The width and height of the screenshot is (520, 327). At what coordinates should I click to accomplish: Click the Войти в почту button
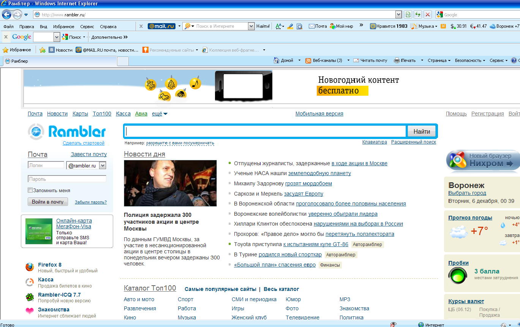48,202
